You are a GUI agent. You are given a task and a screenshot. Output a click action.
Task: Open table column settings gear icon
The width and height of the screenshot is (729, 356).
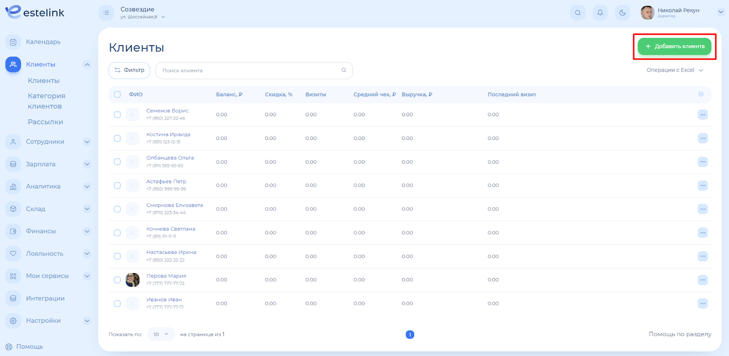pos(701,94)
